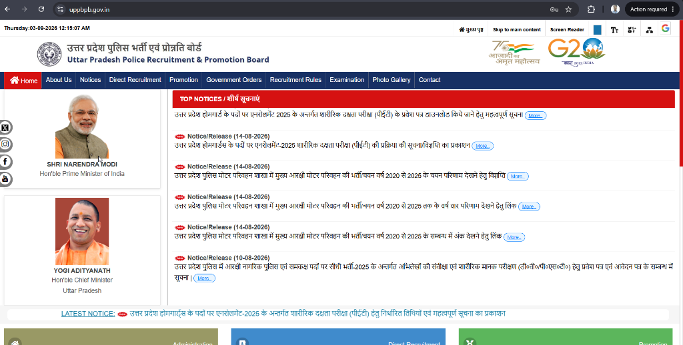Open the Direct Recruitment menu
Image resolution: width=683 pixels, height=345 pixels.
pos(135,80)
